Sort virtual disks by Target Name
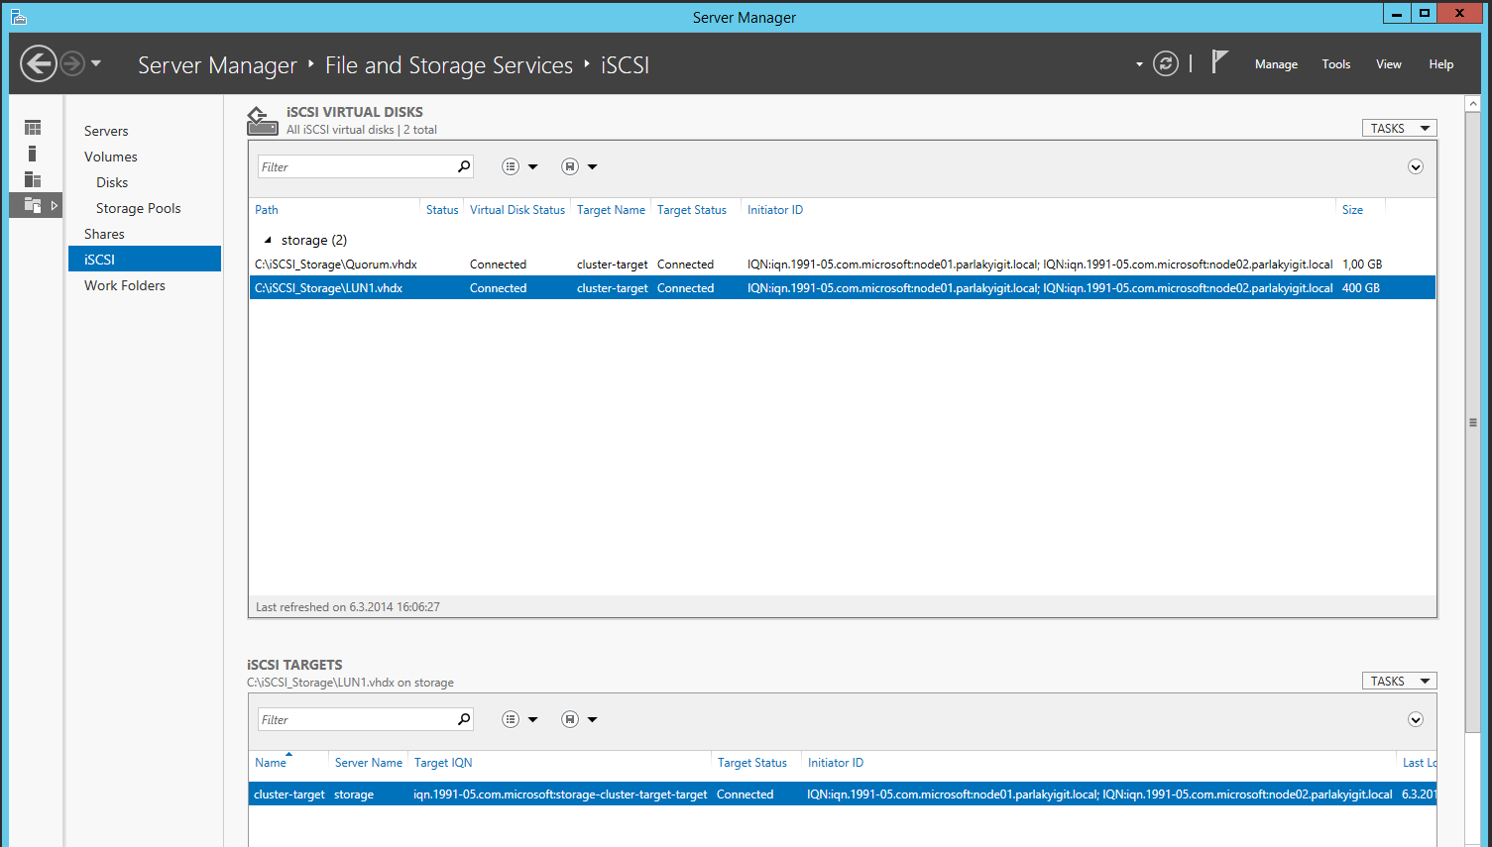This screenshot has height=847, width=1492. pyautogui.click(x=611, y=210)
